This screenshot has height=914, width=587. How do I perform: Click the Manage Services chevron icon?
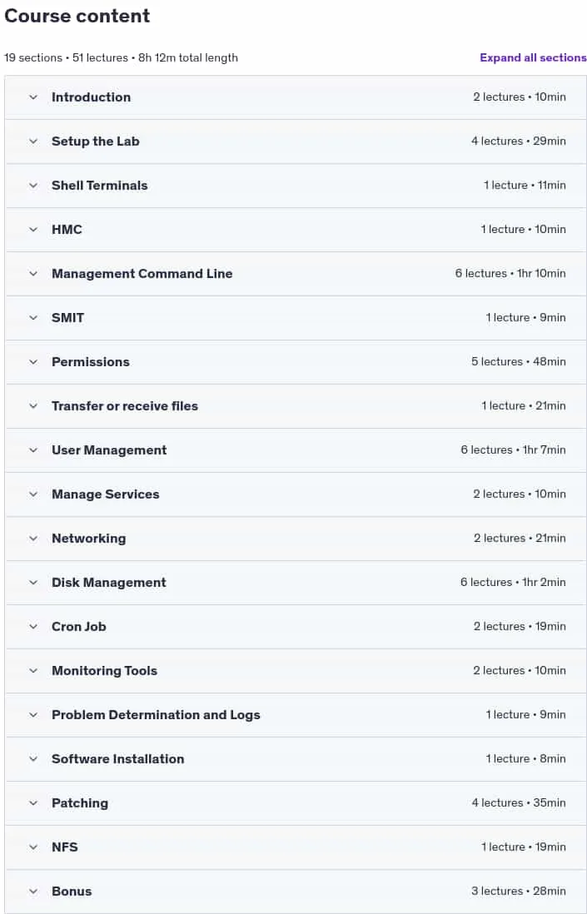pos(33,494)
